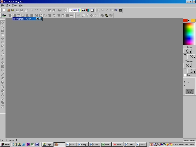The width and height of the screenshot is (196, 147).
Task: Open the File menu
Action: click(x=2, y=6)
